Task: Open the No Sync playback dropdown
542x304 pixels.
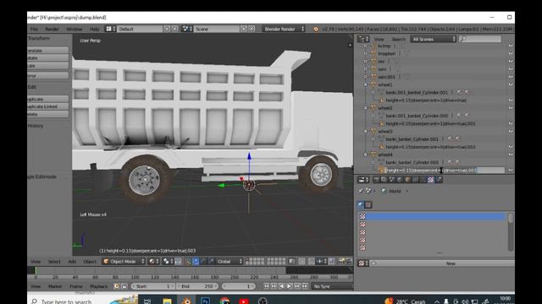Action: click(x=332, y=286)
